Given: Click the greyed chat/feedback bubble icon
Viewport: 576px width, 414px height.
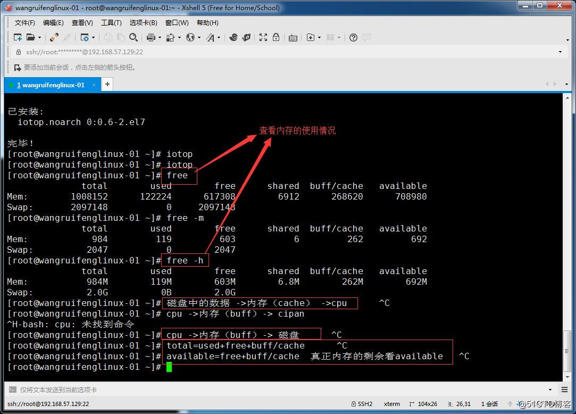Looking at the screenshot, I should [366, 37].
